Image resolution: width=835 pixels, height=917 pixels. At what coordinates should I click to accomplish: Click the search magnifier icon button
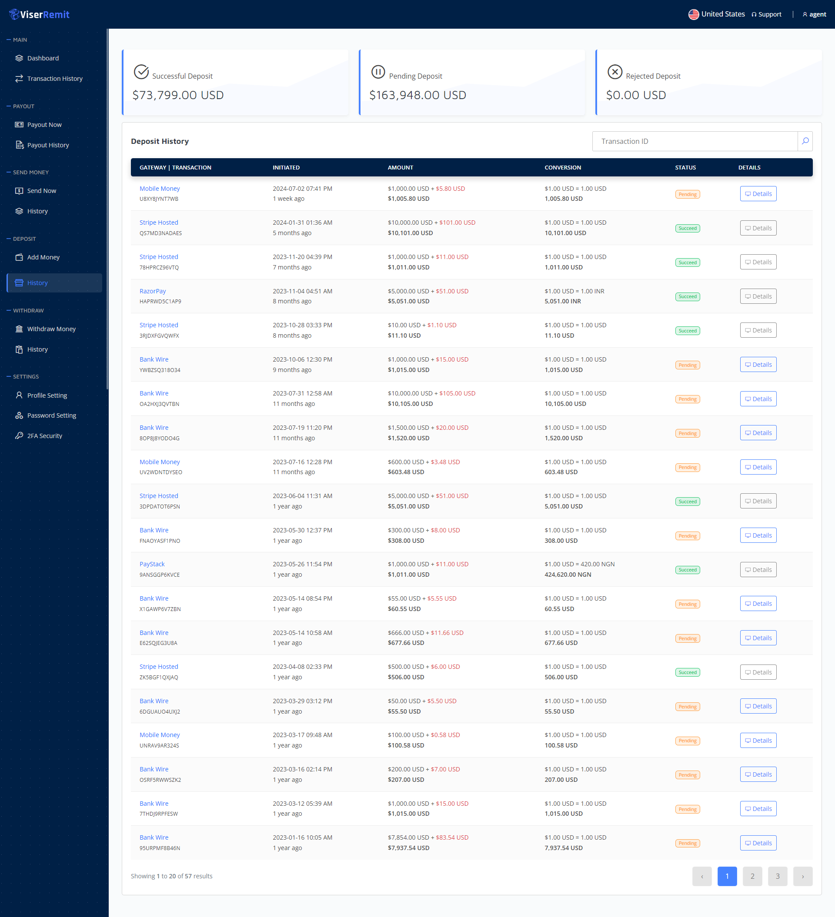[x=805, y=141]
